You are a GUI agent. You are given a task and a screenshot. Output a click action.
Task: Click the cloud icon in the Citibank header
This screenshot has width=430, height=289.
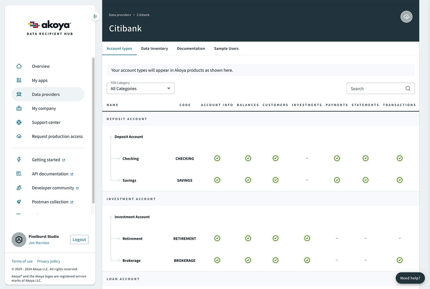coord(406,17)
